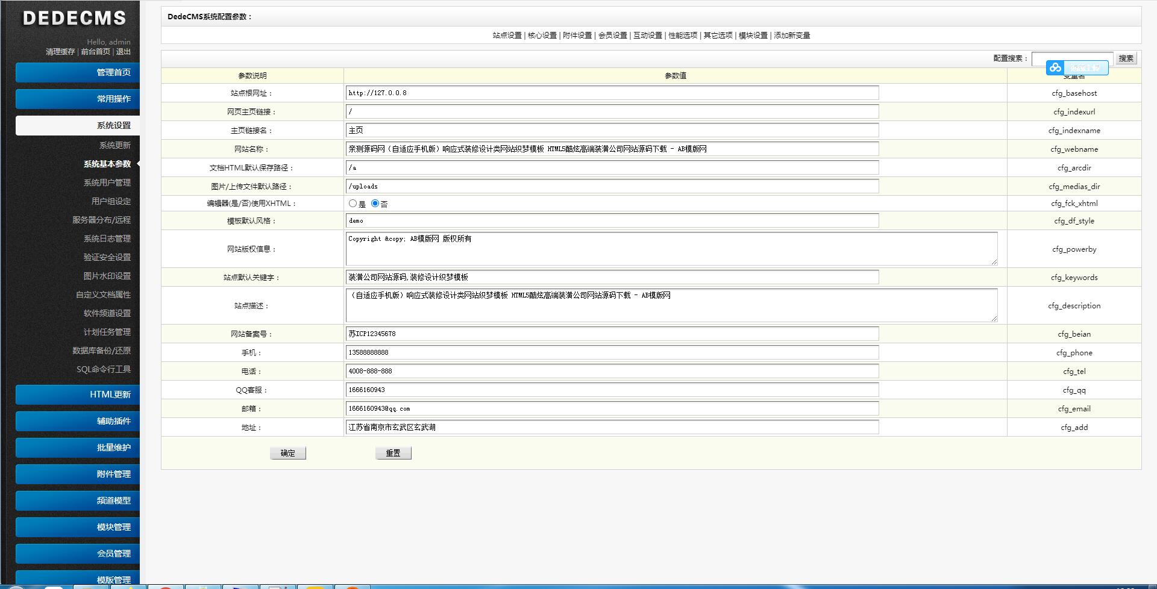
Task: Open 系统更新 in the sidebar
Action: coord(115,145)
